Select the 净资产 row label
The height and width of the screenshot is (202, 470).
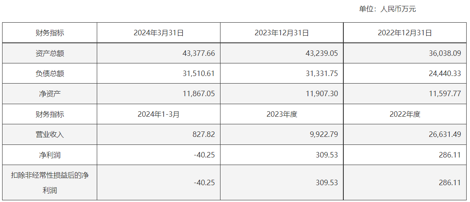[x=50, y=94]
